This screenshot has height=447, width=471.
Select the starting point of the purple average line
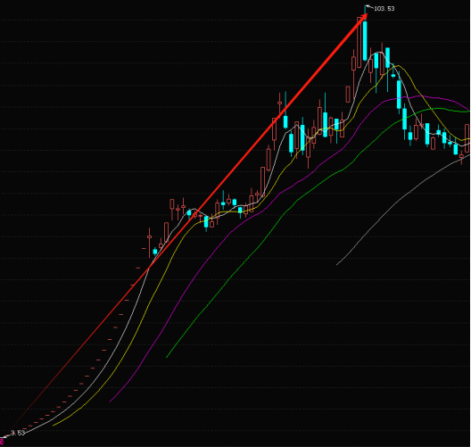110,401
